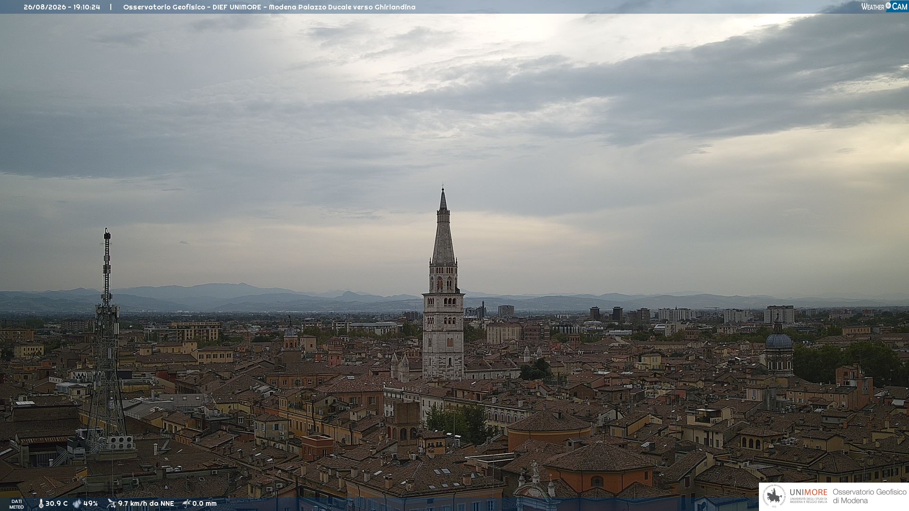Click the 26/08/2026 date and time stamp

62,7
